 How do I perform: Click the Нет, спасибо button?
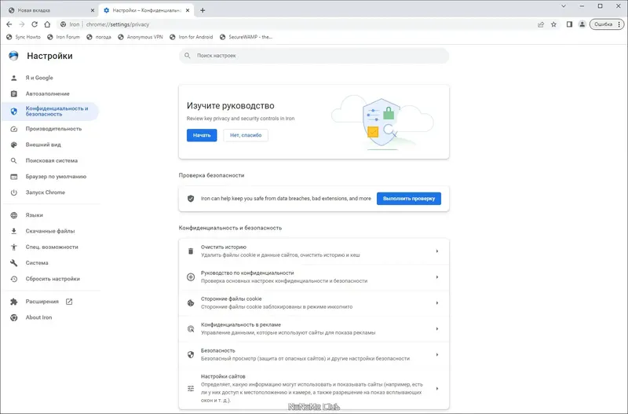click(246, 135)
